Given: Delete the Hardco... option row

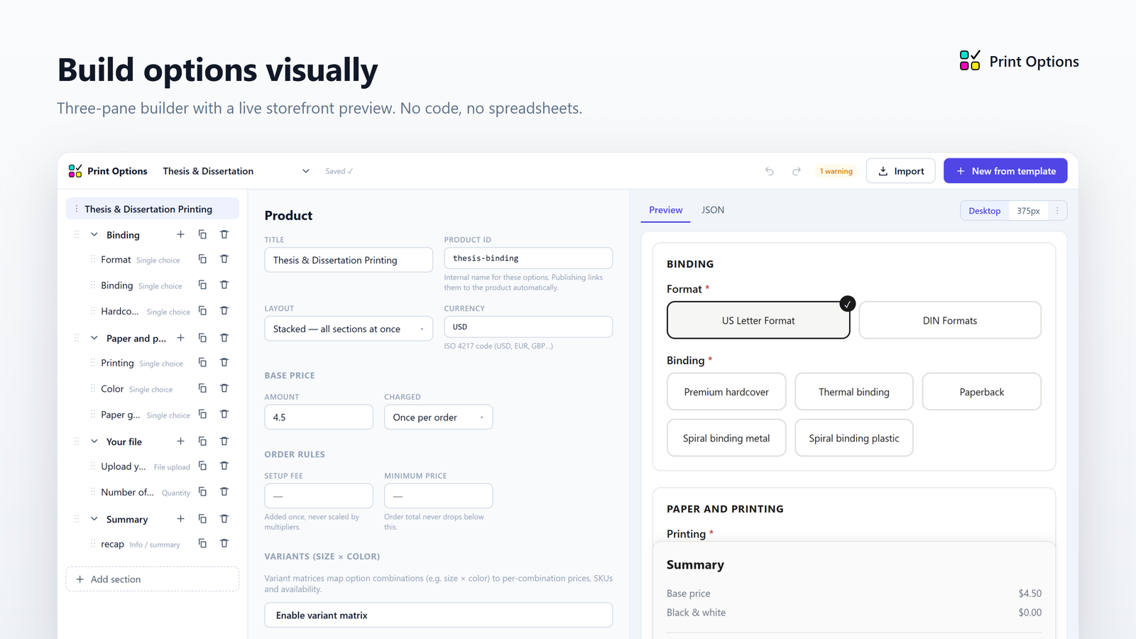Looking at the screenshot, I should [224, 310].
